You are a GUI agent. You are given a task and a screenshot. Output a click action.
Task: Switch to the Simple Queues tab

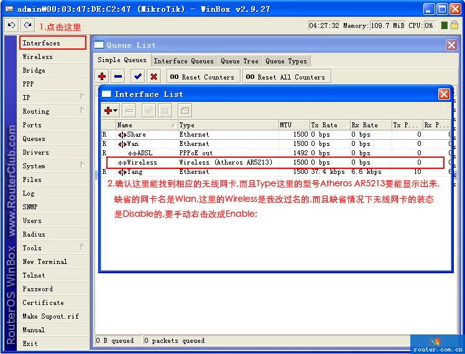pyautogui.click(x=122, y=60)
